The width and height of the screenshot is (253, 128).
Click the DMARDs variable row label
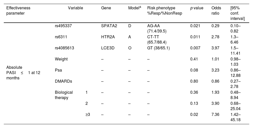click(62, 81)
